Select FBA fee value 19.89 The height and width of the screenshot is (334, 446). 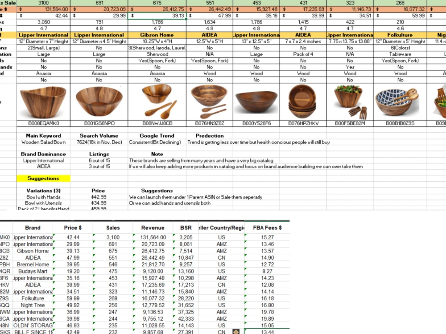(x=267, y=319)
